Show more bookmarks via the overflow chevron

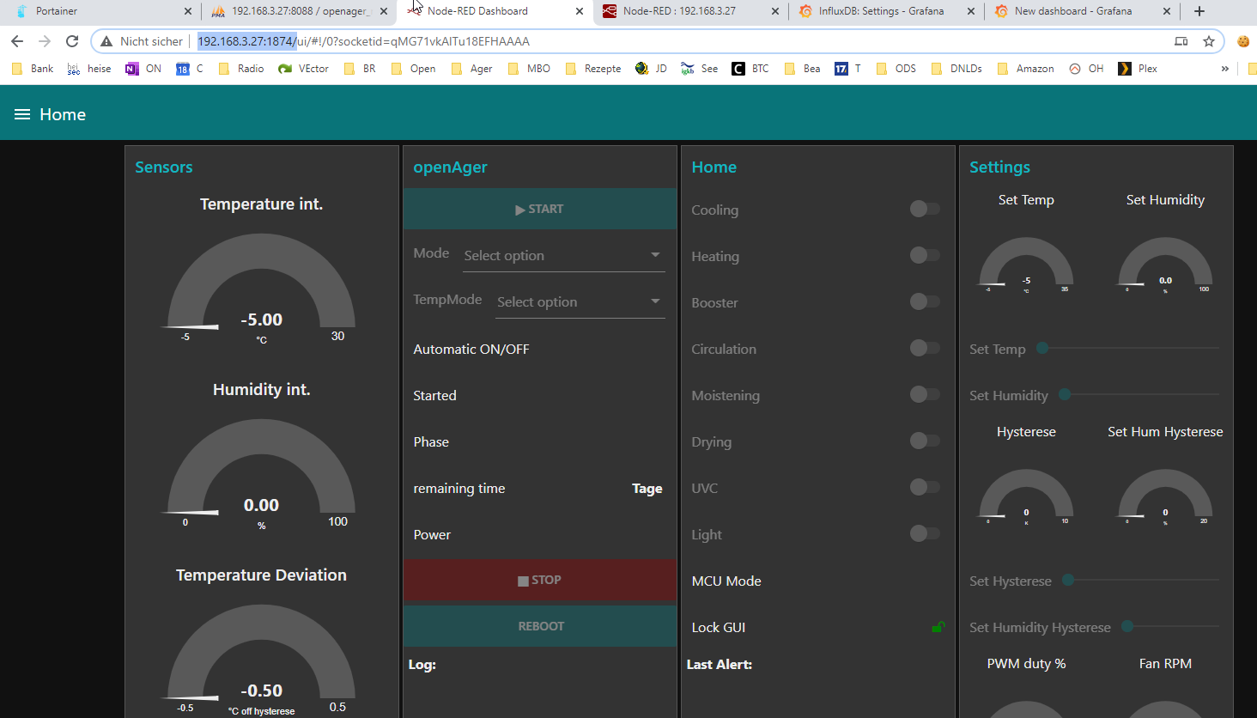(x=1224, y=69)
